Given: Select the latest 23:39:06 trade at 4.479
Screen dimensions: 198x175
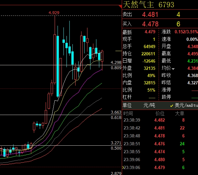Looking at the screenshot, I should 160,167.
